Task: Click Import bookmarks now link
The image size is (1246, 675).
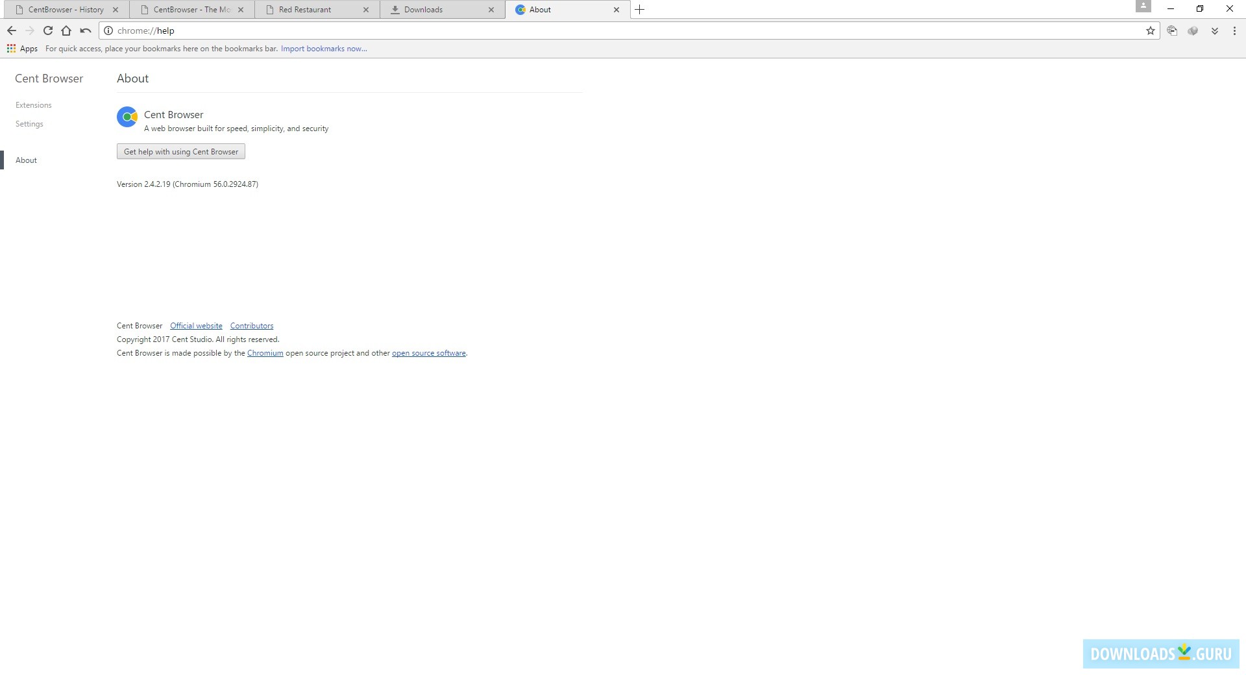Action: [324, 49]
